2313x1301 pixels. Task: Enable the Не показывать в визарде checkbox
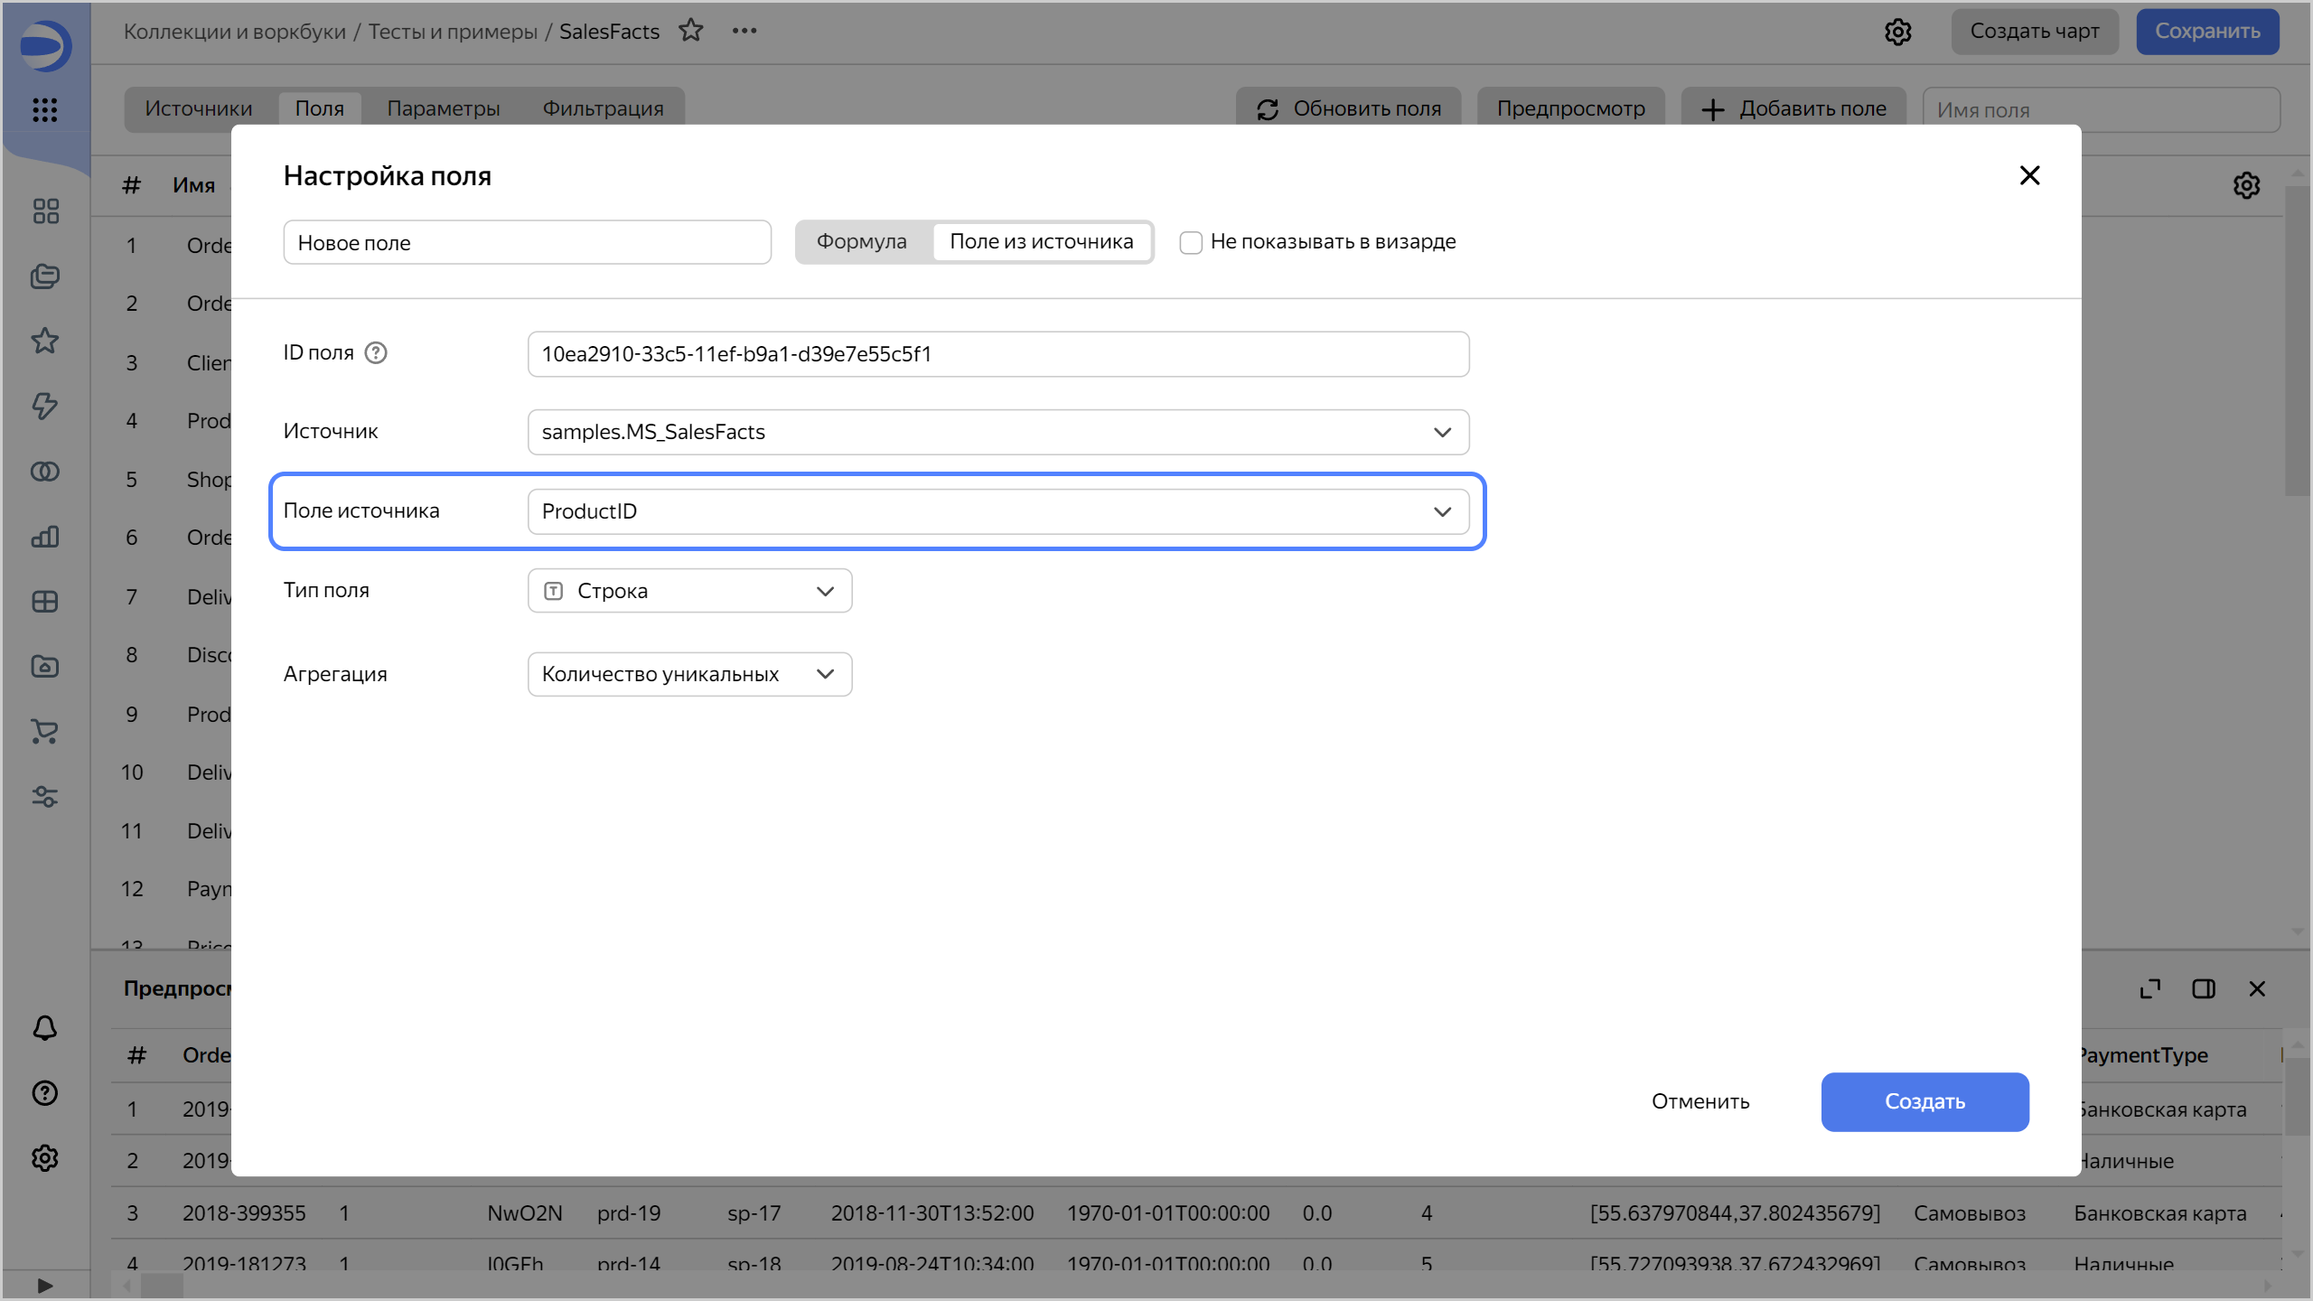tap(1190, 242)
